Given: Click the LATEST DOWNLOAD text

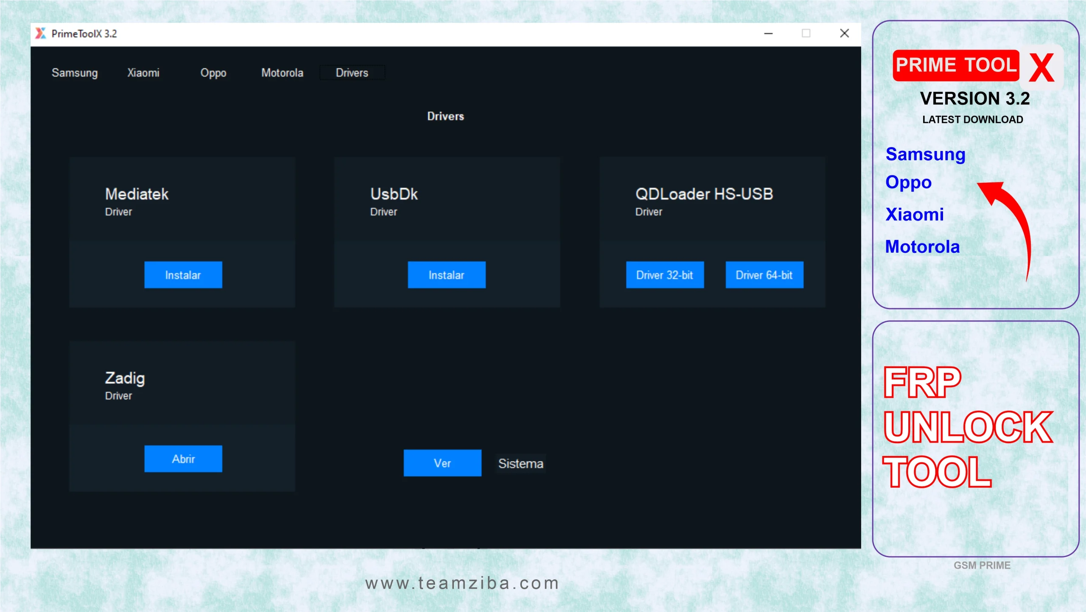Looking at the screenshot, I should pos(973,120).
